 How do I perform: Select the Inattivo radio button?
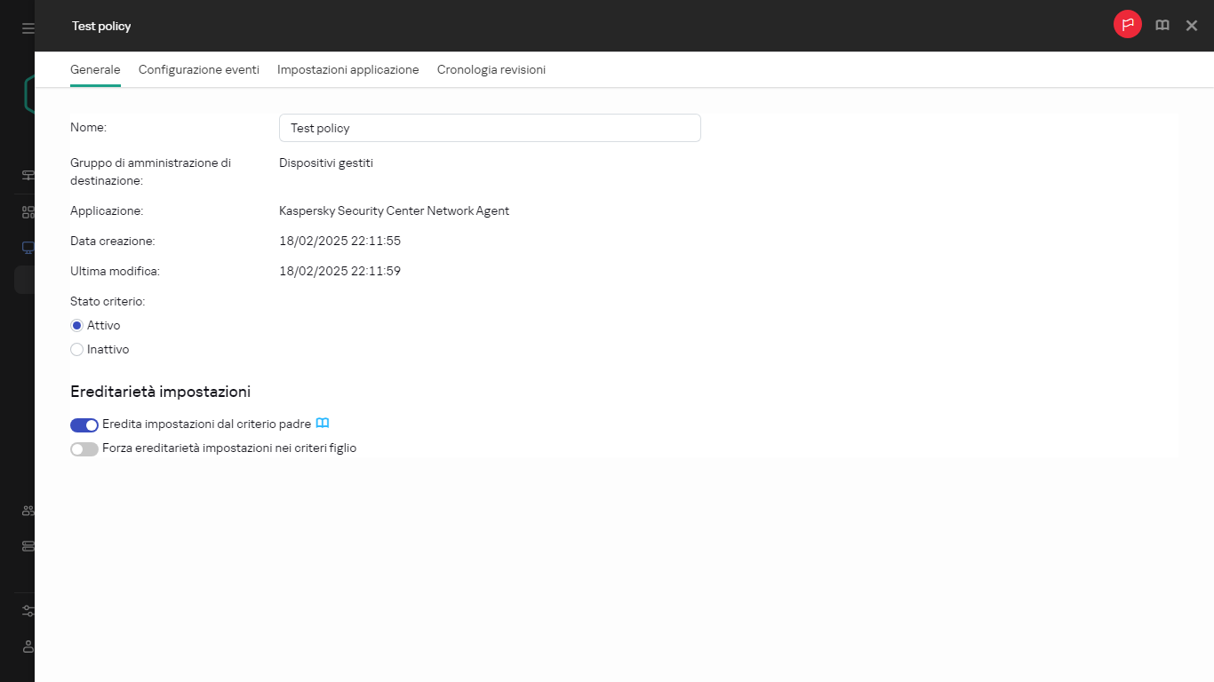(76, 350)
